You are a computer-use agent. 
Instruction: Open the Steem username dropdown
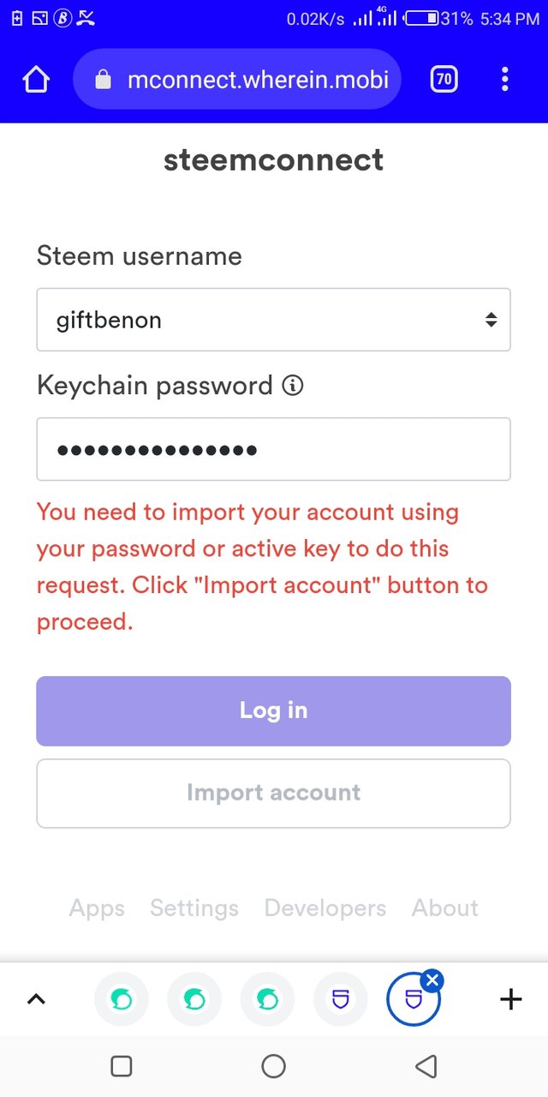coord(273,320)
